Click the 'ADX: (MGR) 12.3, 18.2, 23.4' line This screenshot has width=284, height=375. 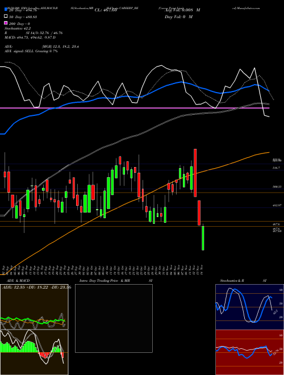coord(41,47)
